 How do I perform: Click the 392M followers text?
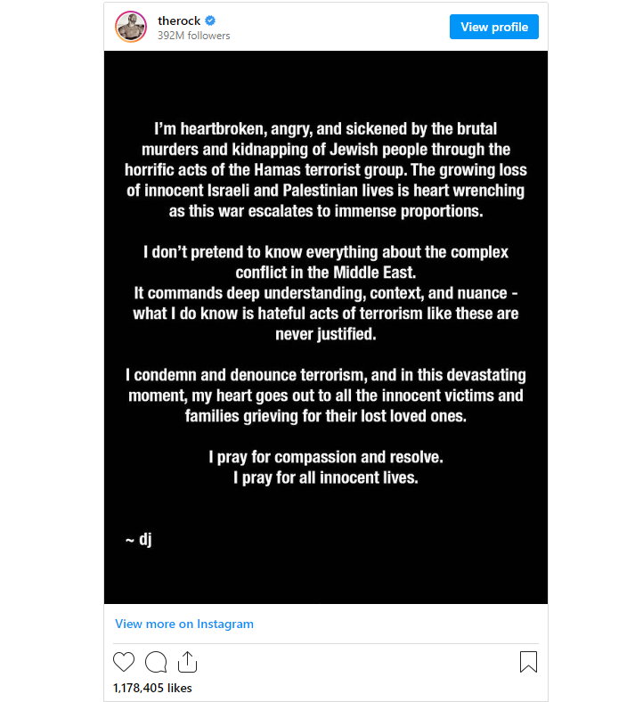click(194, 36)
